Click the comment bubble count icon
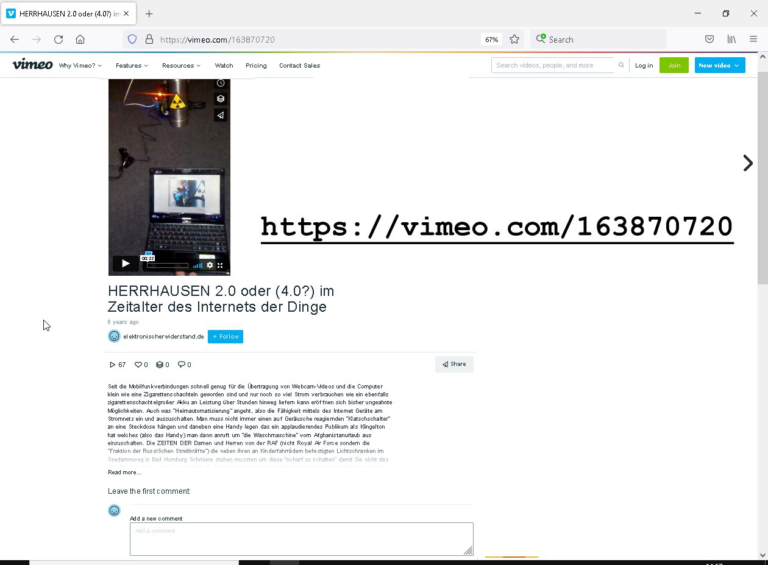Viewport: 768px width, 565px height. pos(181,365)
